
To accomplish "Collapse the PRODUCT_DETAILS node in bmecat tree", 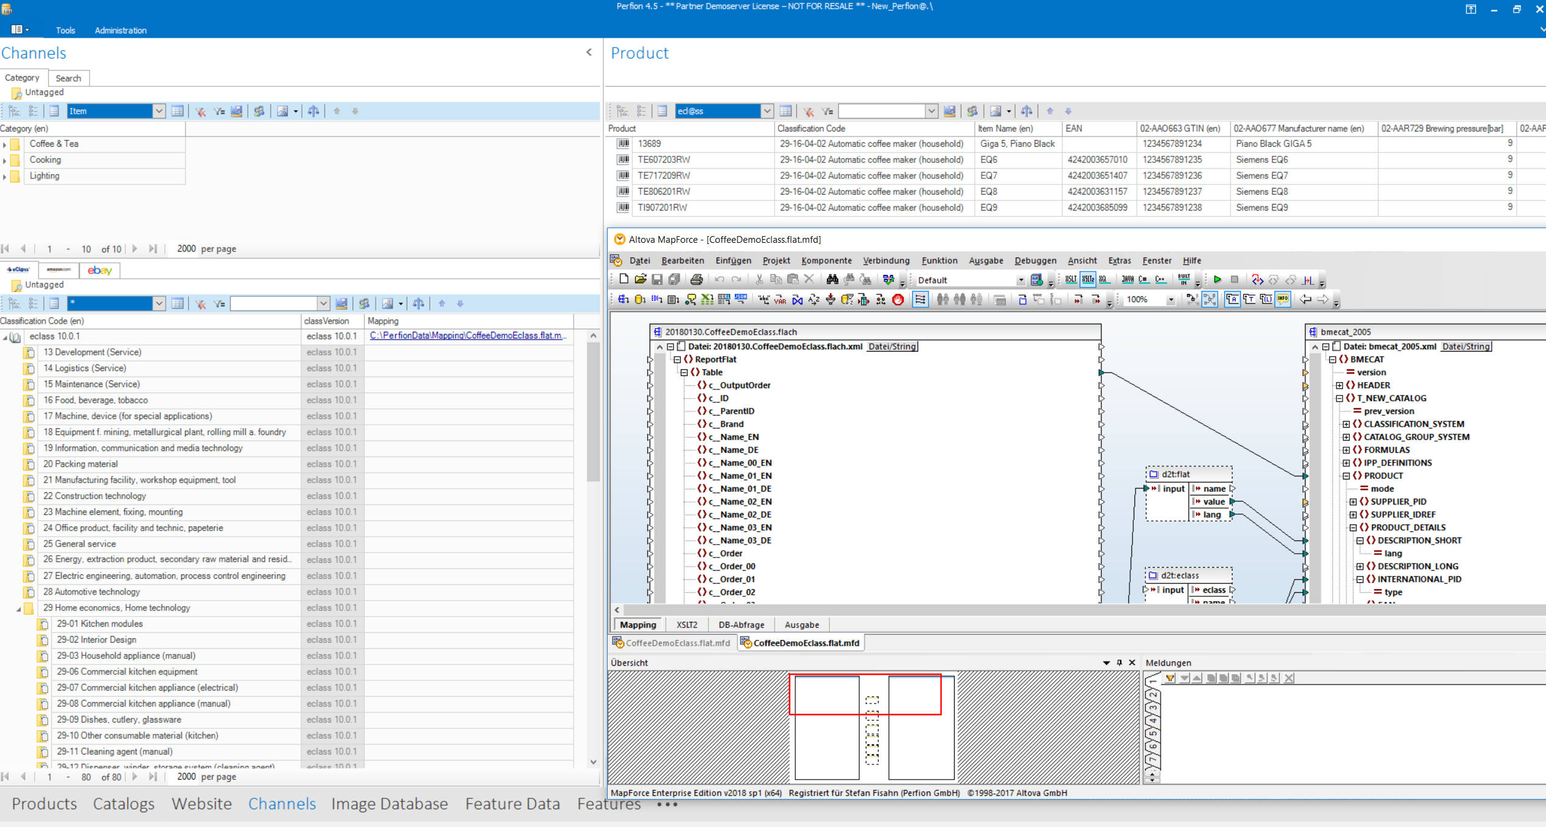I will (1353, 528).
